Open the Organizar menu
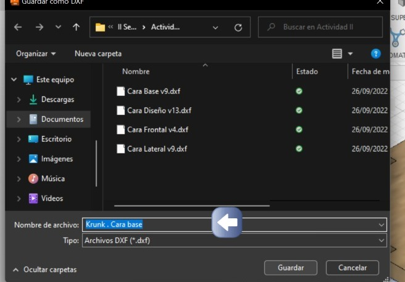Image resolution: width=405 pixels, height=282 pixels. click(36, 54)
